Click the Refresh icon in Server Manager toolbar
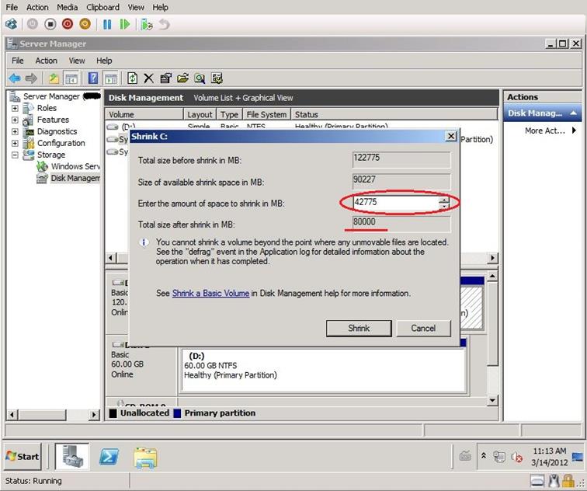 pos(132,78)
